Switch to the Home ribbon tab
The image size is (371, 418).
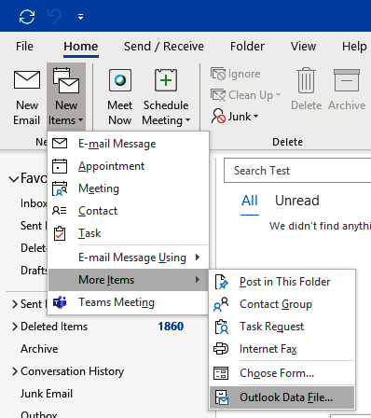(x=81, y=47)
